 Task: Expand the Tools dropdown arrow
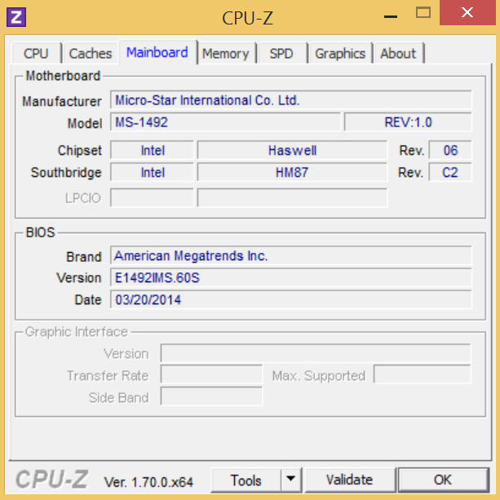tap(291, 480)
